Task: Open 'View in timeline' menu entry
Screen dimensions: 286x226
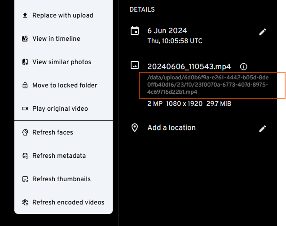Action: tap(56, 39)
